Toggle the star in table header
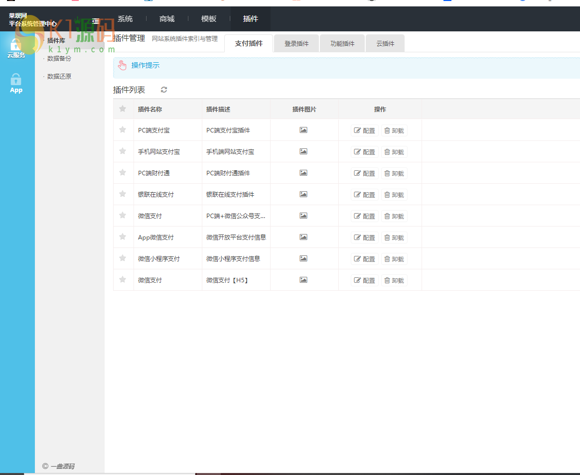 point(123,109)
